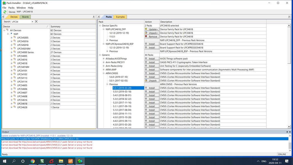The width and height of the screenshot is (293, 165).
Task: Select the LPC54618 device row
Action: pos(49,104)
